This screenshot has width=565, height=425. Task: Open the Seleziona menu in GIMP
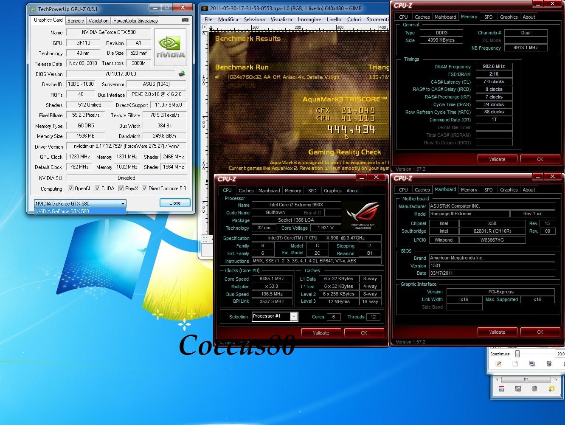tap(254, 20)
